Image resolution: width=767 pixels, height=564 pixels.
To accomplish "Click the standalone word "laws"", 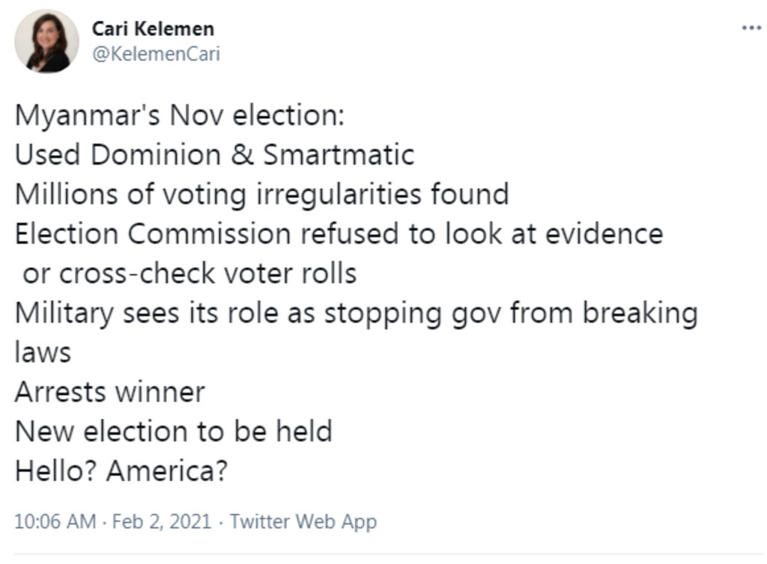I will [x=43, y=352].
